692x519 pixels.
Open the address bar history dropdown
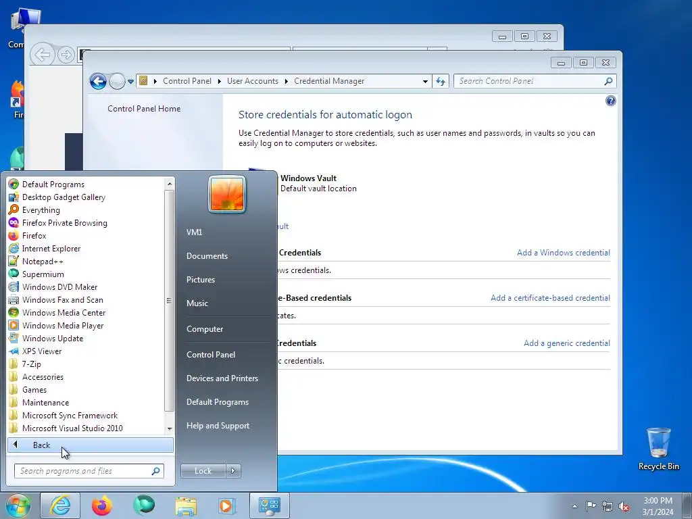point(425,81)
